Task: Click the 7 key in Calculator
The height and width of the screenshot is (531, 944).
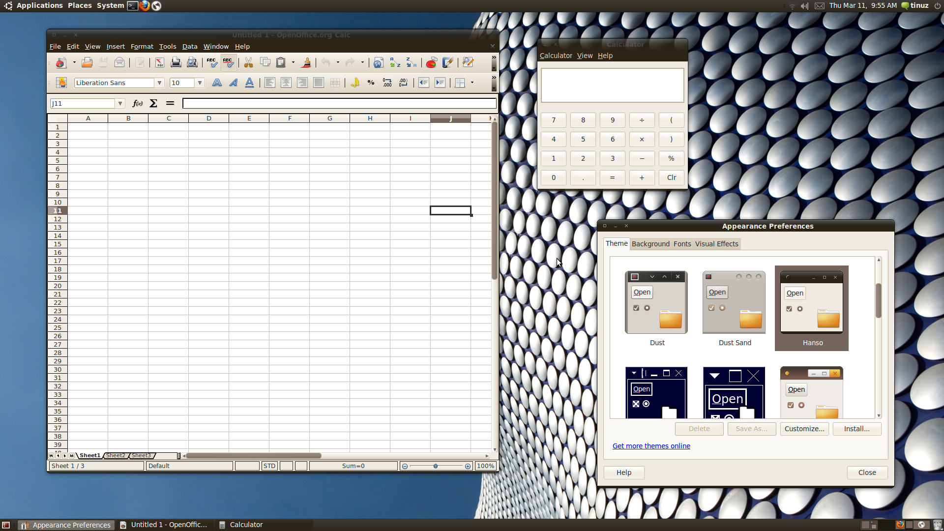Action: [554, 120]
